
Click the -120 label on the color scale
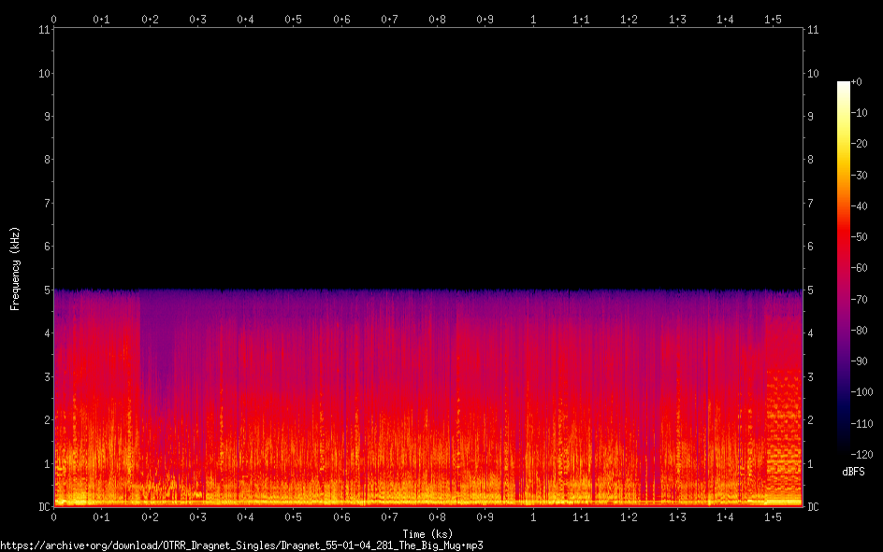(862, 455)
